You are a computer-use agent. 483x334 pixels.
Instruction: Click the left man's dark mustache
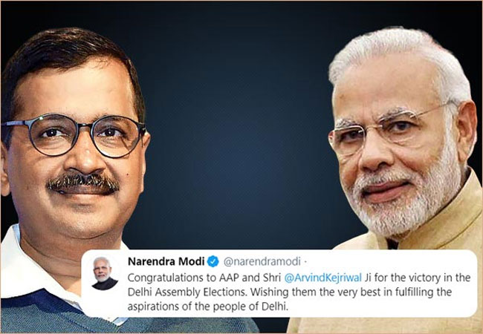pyautogui.click(x=83, y=183)
